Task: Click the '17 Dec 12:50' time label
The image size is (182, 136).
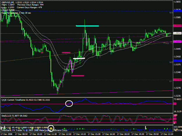Action: point(65,134)
